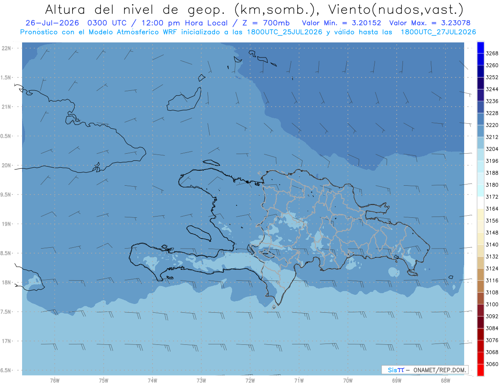Click the 'Valor Min. = 3.20152' text

click(x=342, y=23)
